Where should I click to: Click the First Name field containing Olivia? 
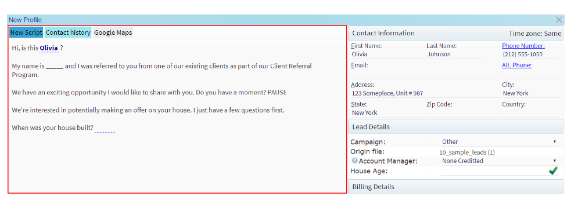pyautogui.click(x=387, y=54)
